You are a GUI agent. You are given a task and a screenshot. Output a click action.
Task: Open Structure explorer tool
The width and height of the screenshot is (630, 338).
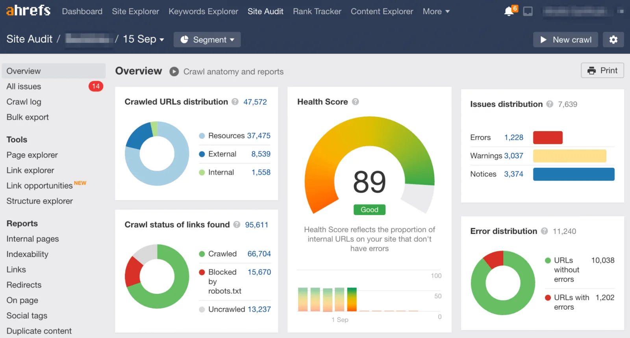tap(39, 201)
